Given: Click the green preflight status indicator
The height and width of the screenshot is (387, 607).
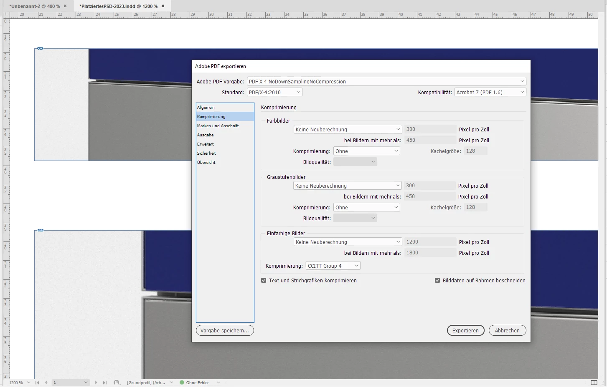Looking at the screenshot, I should [182, 382].
